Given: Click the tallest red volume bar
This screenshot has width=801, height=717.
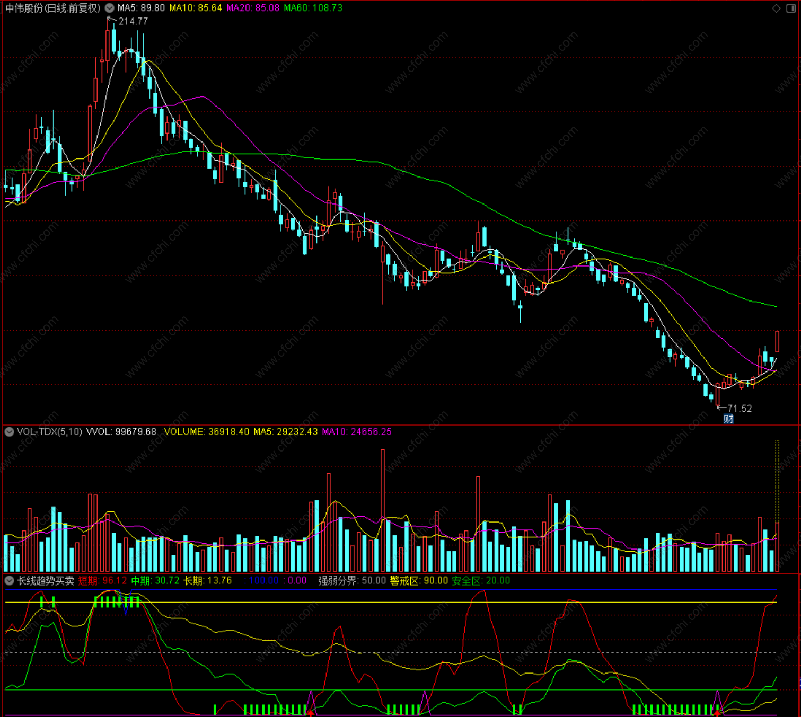Looking at the screenshot, I should point(383,510).
